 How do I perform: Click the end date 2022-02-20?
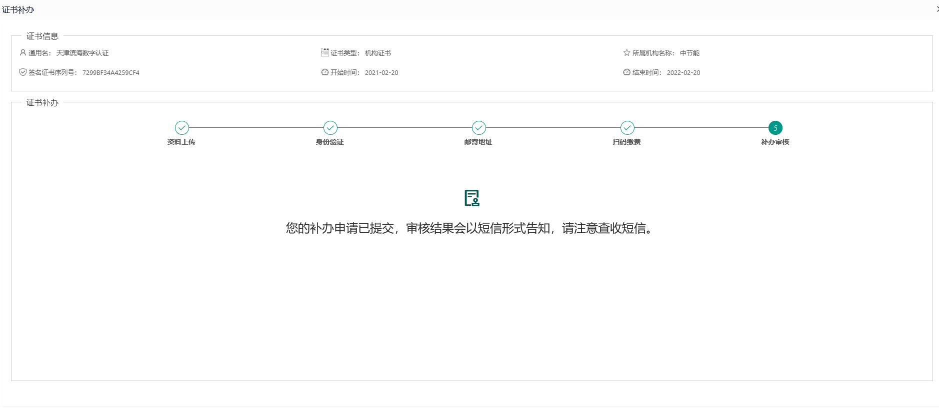point(683,73)
